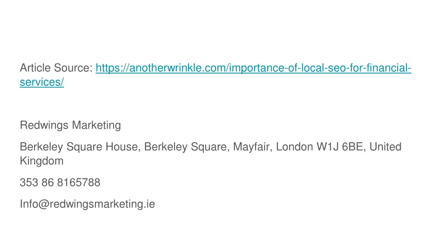Select the "Redwings Marketing" company name line
Image resolution: width=448 pixels, height=252 pixels.
70,126
